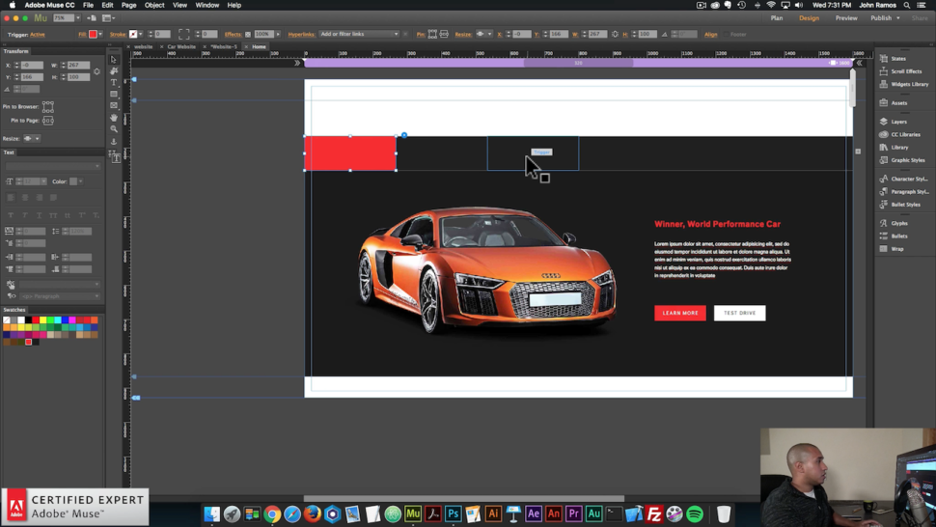Switch to the Home document tab
Viewport: 936px width, 527px height.
pyautogui.click(x=259, y=46)
